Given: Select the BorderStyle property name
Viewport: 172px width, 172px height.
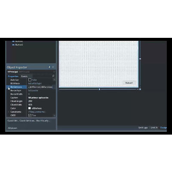Looking at the screenshot, I should 16,91.
